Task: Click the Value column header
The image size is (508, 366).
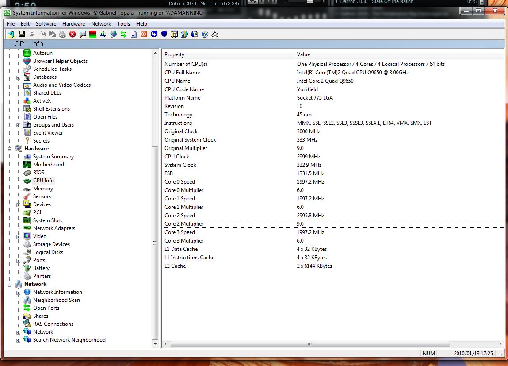Action: (x=400, y=54)
